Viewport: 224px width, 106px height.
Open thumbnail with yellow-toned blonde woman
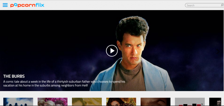coord(87,102)
